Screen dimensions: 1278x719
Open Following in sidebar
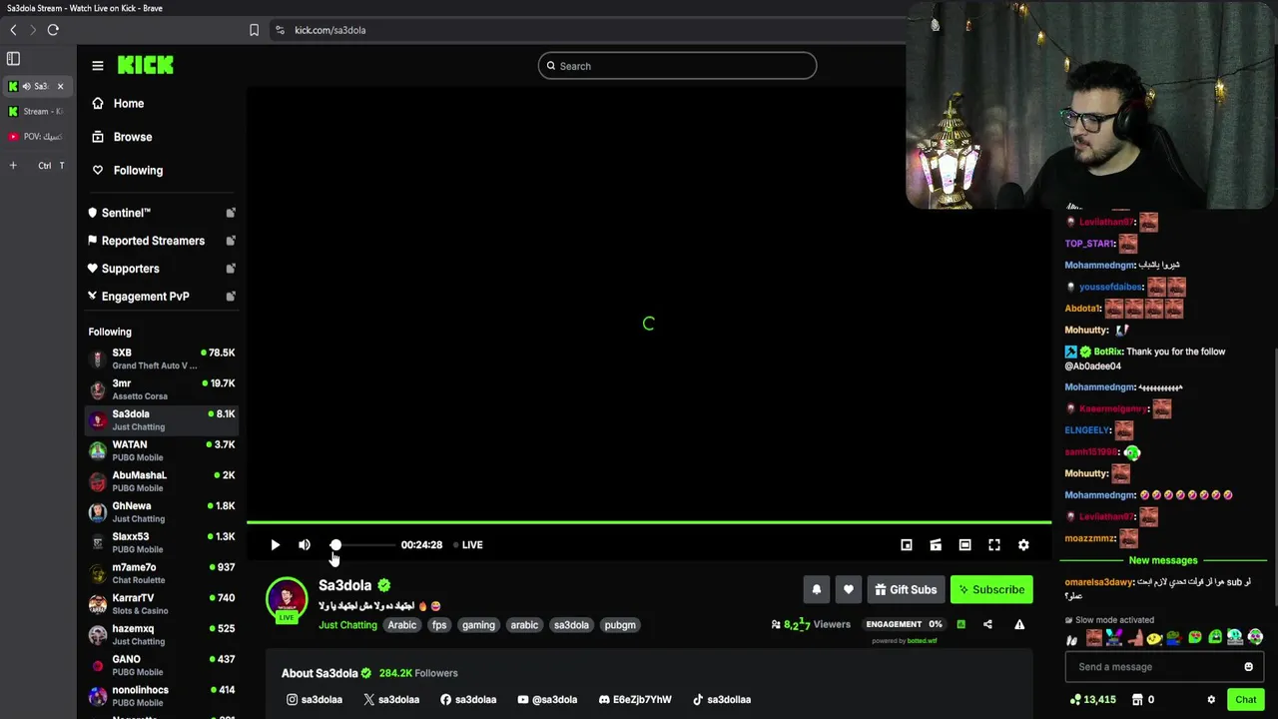127,171
